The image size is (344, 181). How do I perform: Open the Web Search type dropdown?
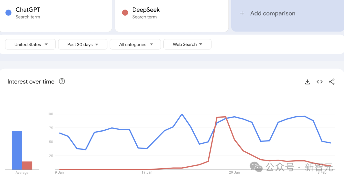(x=187, y=44)
